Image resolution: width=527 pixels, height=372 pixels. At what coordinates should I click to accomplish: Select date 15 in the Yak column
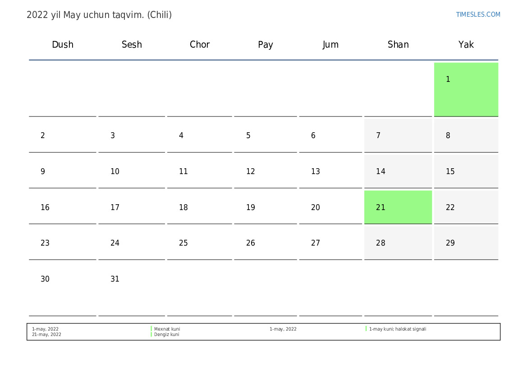click(x=450, y=171)
